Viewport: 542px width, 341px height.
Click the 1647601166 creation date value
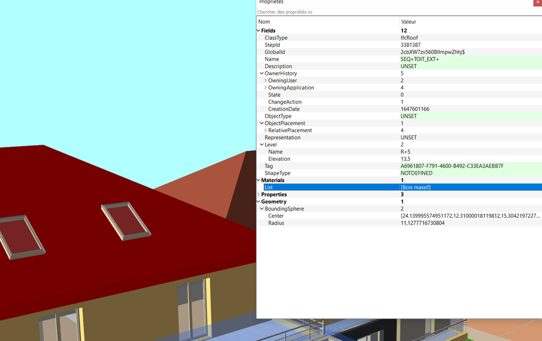415,109
